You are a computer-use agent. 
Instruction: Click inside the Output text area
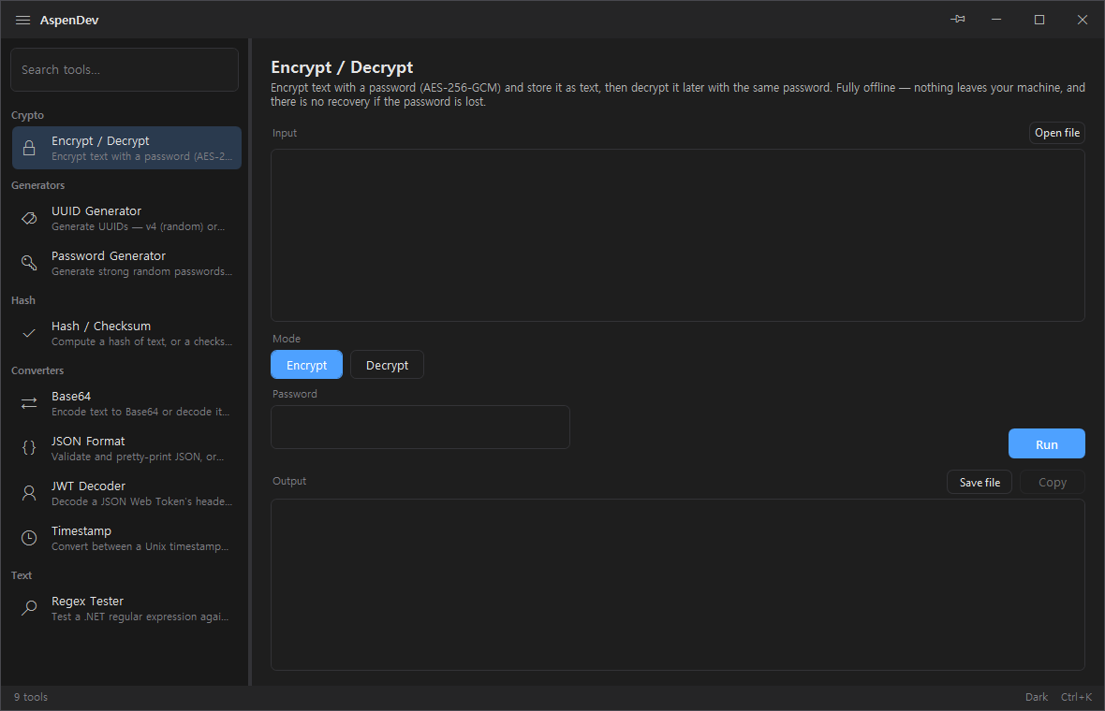(x=678, y=585)
